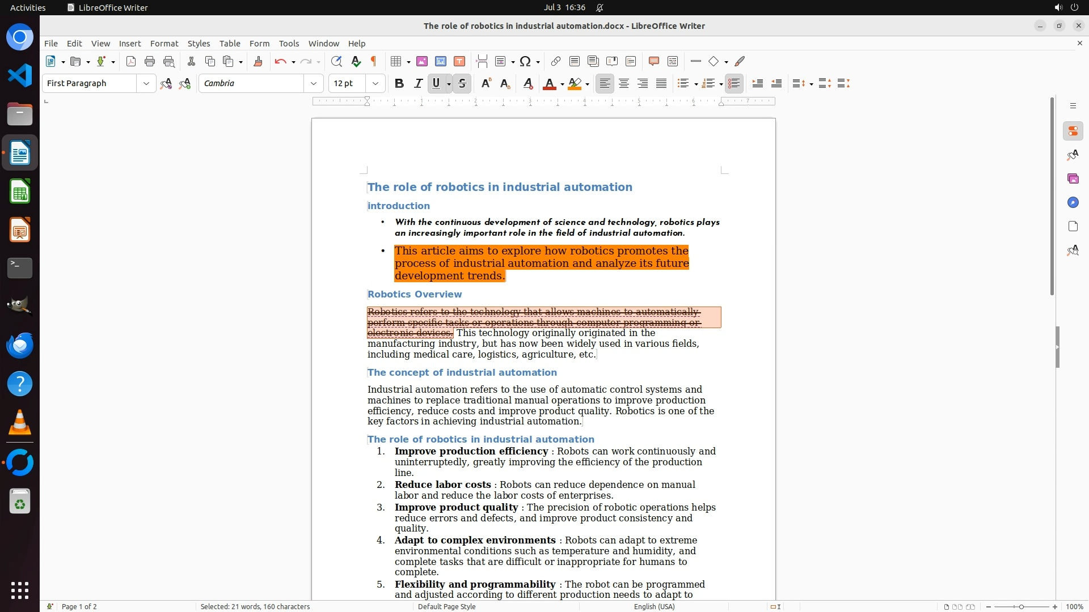Image resolution: width=1089 pixels, height=612 pixels.
Task: Click the Insert Hyperlink icon
Action: (x=556, y=62)
